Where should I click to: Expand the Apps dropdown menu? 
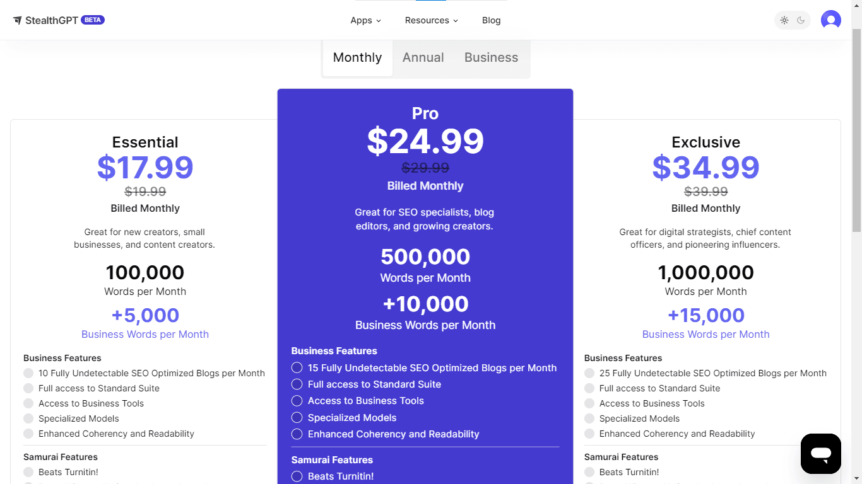click(366, 20)
